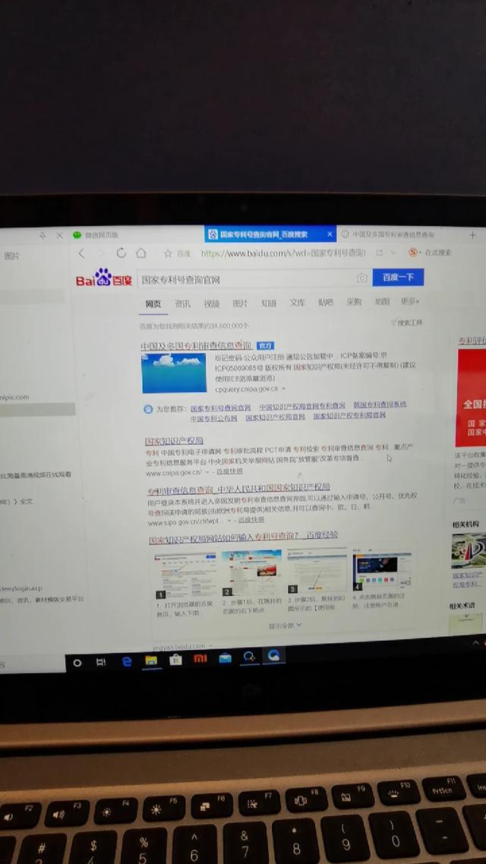The width and height of the screenshot is (486, 864).
Task: Click the 在此搜索 search box text
Action: pos(437,252)
